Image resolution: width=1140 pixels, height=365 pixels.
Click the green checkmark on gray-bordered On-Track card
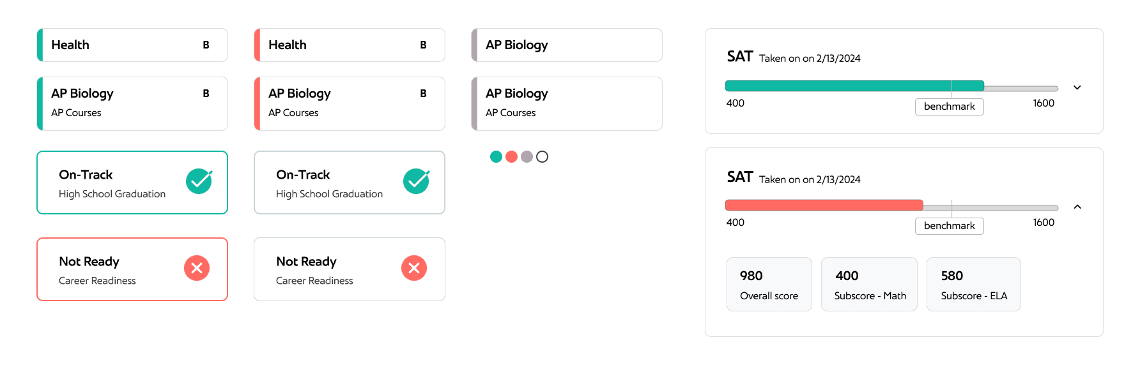416,181
